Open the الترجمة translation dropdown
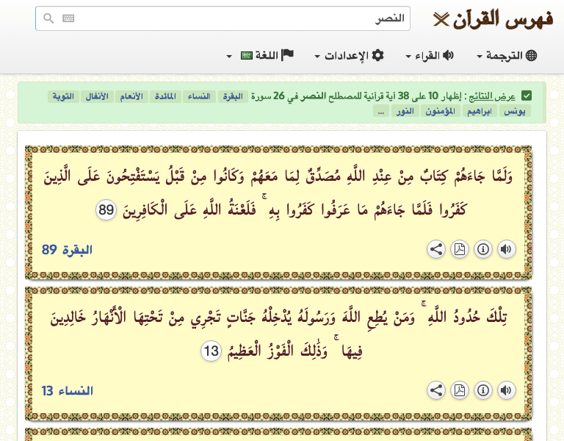The width and height of the screenshot is (564, 441). [x=507, y=56]
